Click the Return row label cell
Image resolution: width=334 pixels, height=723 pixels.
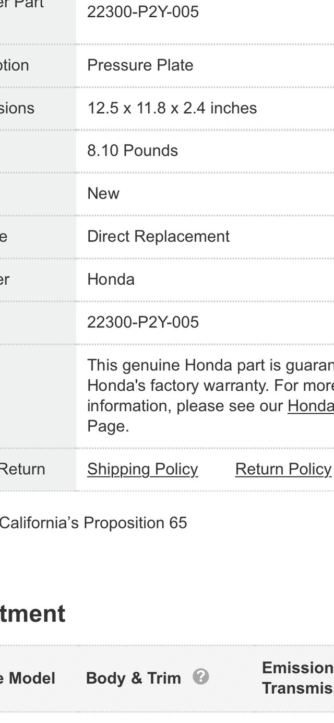38,469
